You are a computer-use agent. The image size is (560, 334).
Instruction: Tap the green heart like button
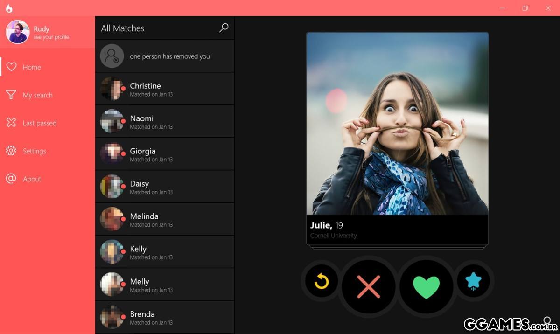point(427,286)
